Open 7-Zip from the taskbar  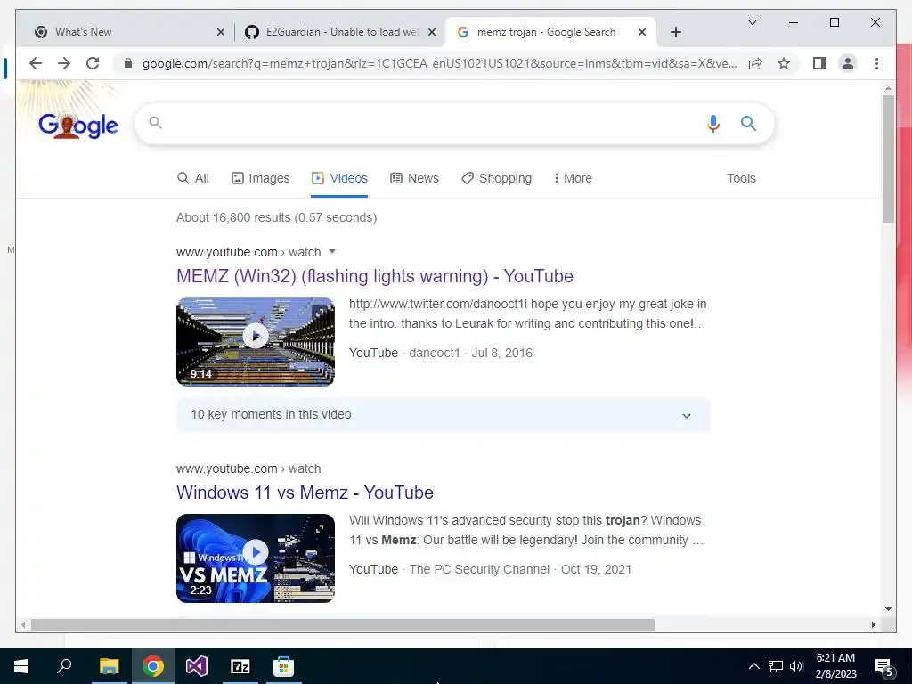pyautogui.click(x=240, y=666)
